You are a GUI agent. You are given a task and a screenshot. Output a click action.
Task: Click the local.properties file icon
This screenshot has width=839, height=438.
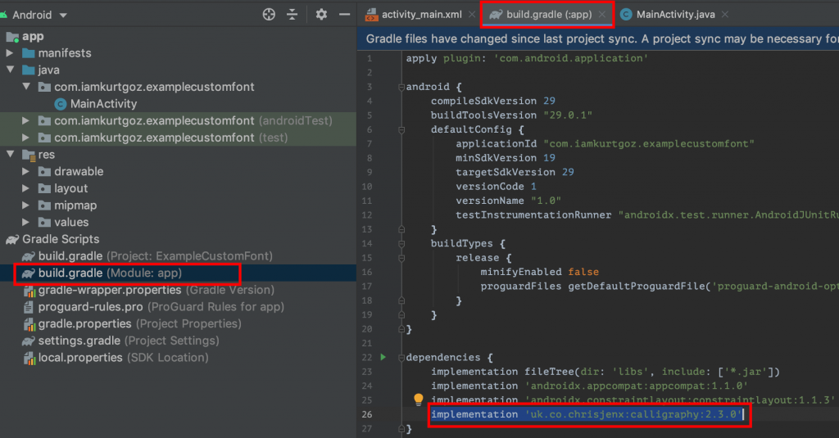click(x=29, y=358)
